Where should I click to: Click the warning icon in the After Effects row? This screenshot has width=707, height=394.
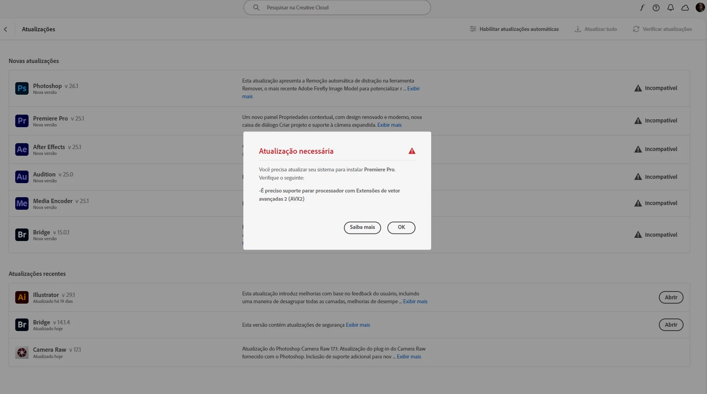coord(638,149)
